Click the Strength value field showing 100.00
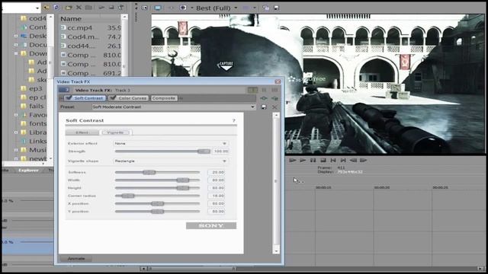 [x=220, y=151]
